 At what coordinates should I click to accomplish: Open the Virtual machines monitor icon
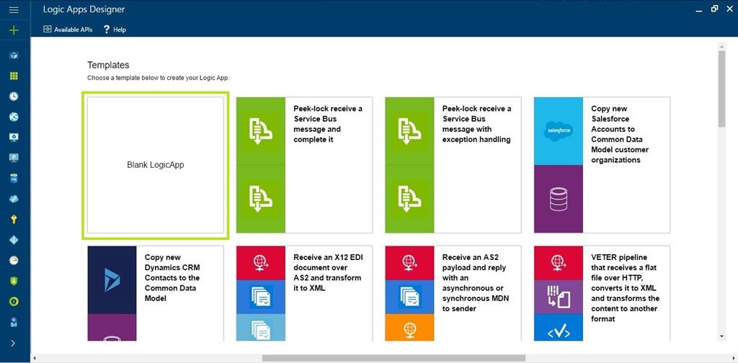click(x=14, y=137)
